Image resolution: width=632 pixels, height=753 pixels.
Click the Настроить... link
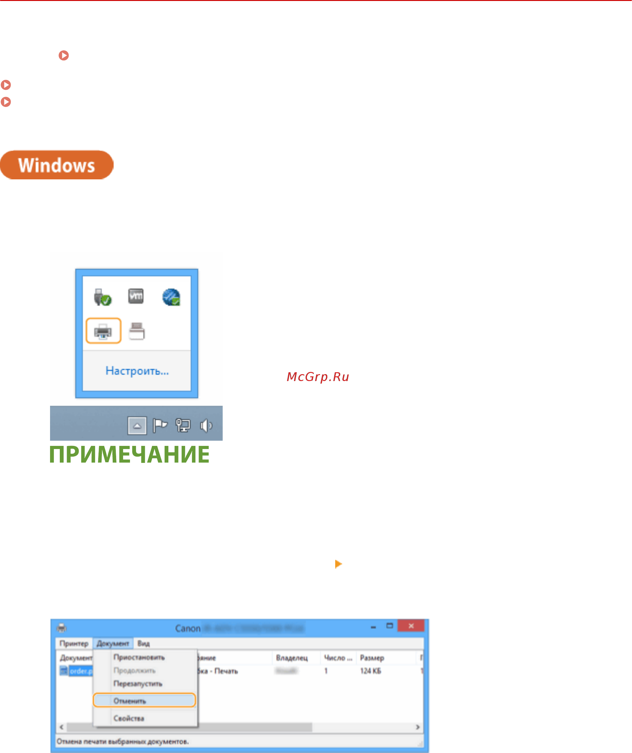click(137, 371)
